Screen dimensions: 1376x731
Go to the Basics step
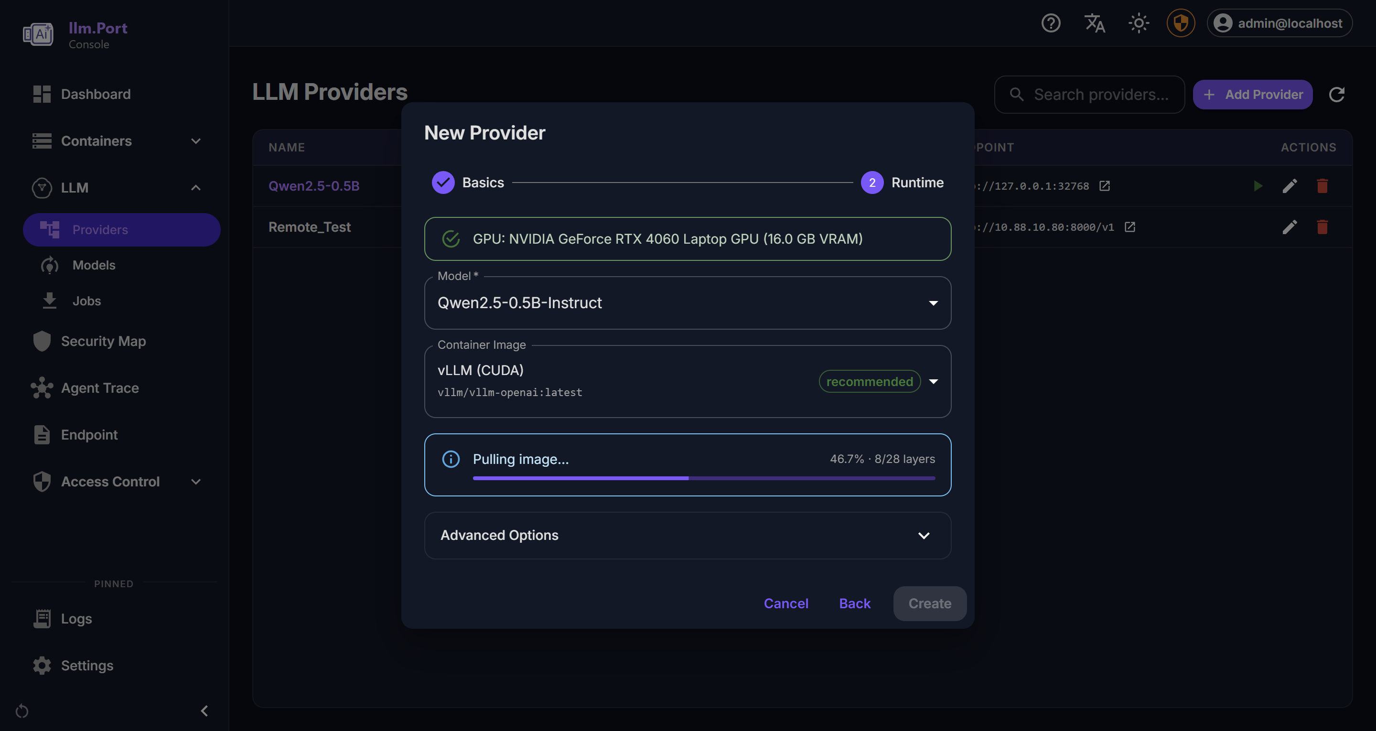point(468,183)
